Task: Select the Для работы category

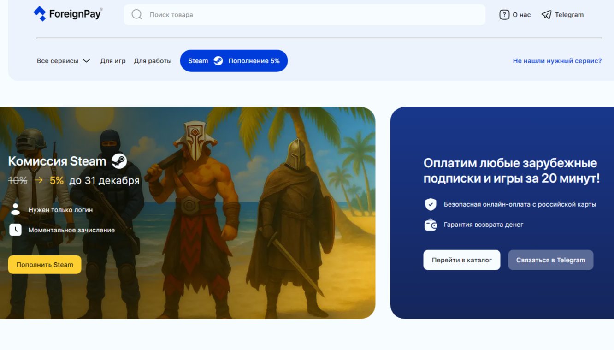Action: [x=153, y=61]
